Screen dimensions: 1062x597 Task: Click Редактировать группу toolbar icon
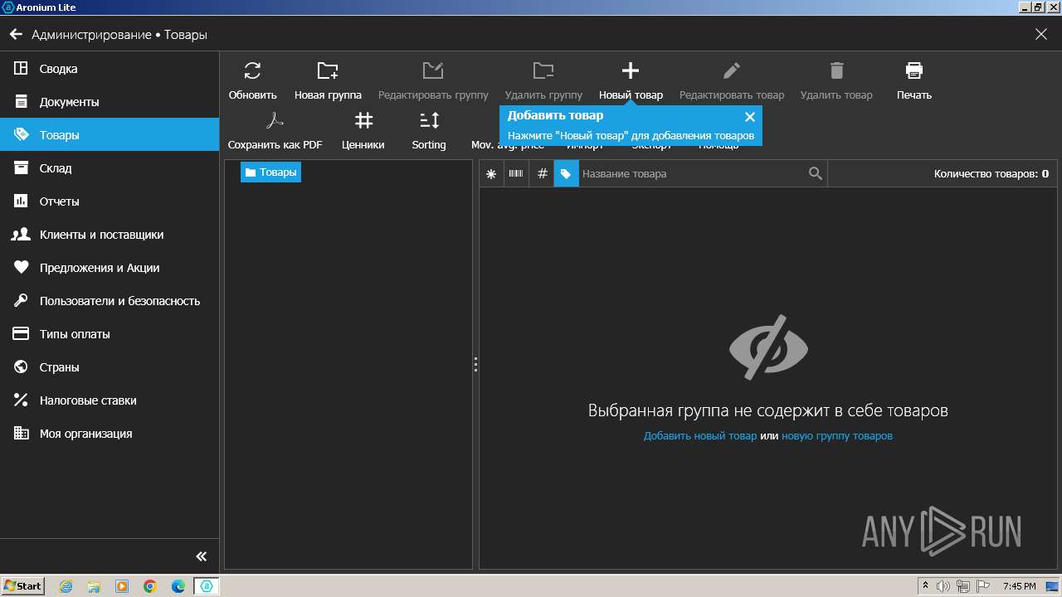[433, 70]
